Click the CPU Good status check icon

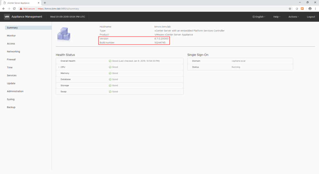pyautogui.click(x=110, y=67)
